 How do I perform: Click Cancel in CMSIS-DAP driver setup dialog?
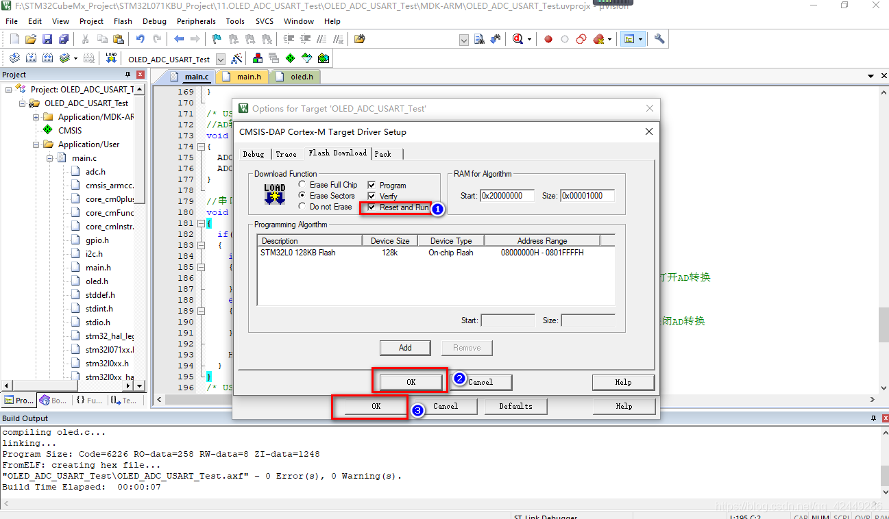(480, 382)
